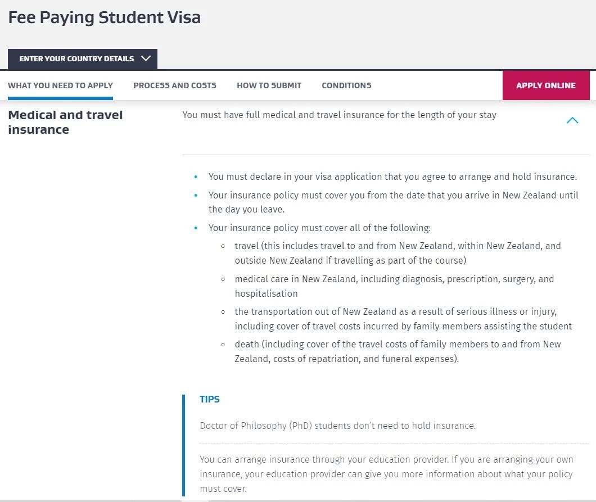Open the How to Submit tab
This screenshot has height=502, width=596.
tap(269, 85)
